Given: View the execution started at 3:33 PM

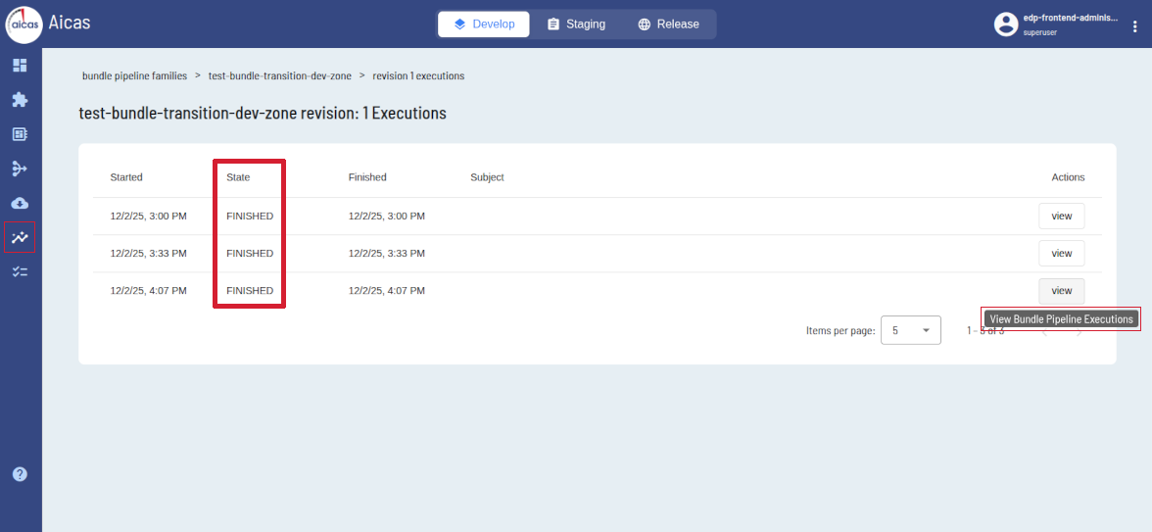Looking at the screenshot, I should (x=1061, y=253).
